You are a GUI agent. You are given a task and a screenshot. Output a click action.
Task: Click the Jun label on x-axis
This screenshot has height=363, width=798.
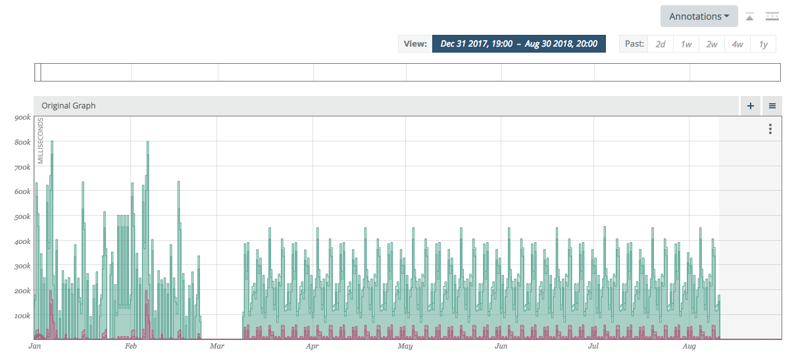click(x=501, y=346)
